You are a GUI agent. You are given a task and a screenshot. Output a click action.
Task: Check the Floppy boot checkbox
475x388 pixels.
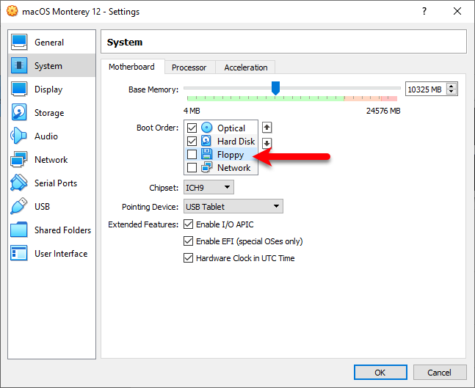192,154
